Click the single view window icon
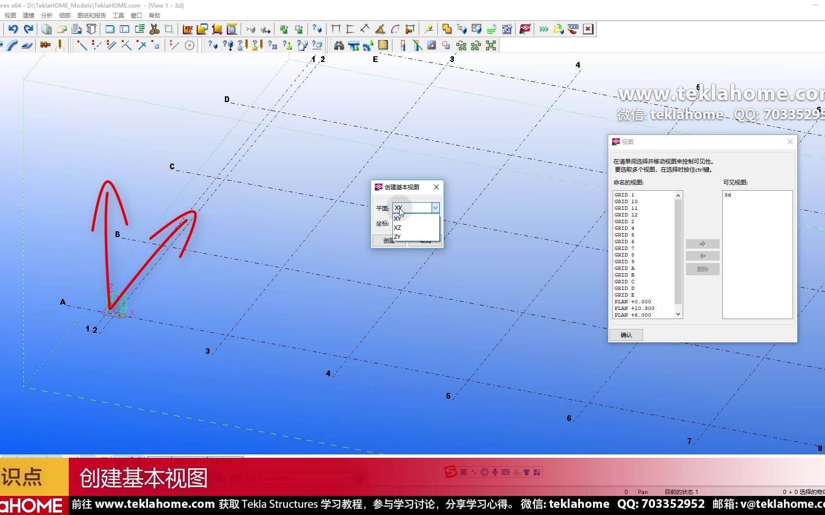 [110, 29]
